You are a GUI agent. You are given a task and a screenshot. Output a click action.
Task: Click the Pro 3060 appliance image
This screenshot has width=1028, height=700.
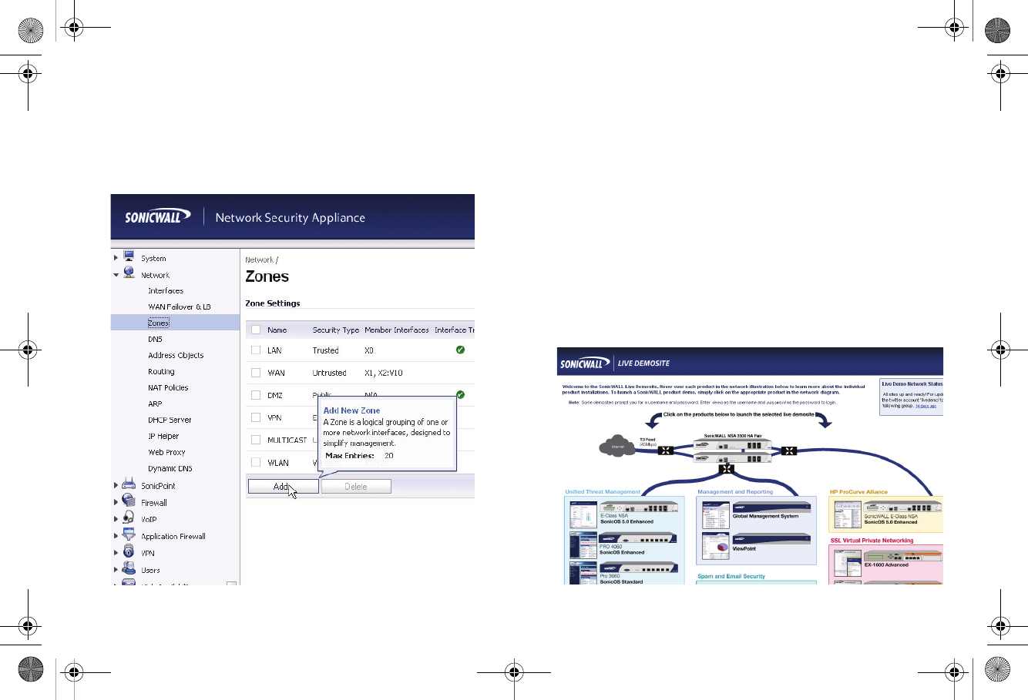point(639,568)
